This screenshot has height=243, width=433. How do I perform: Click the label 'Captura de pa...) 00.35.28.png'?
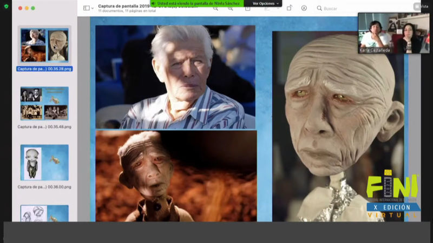pos(44,69)
